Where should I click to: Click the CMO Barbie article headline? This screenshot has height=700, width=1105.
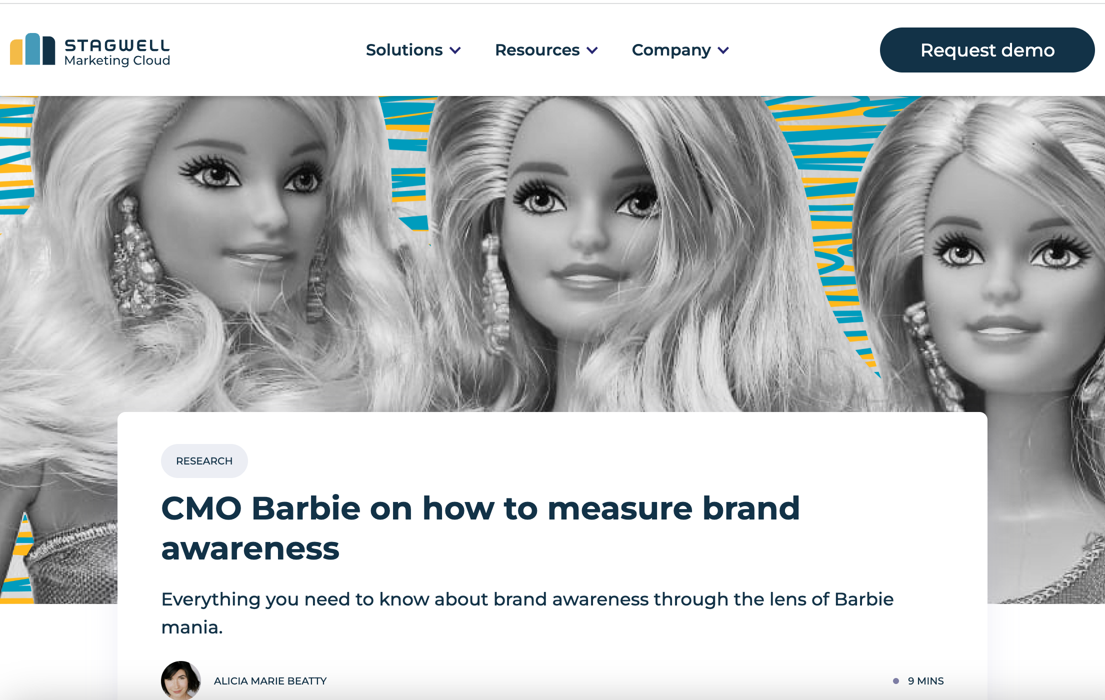click(x=480, y=528)
